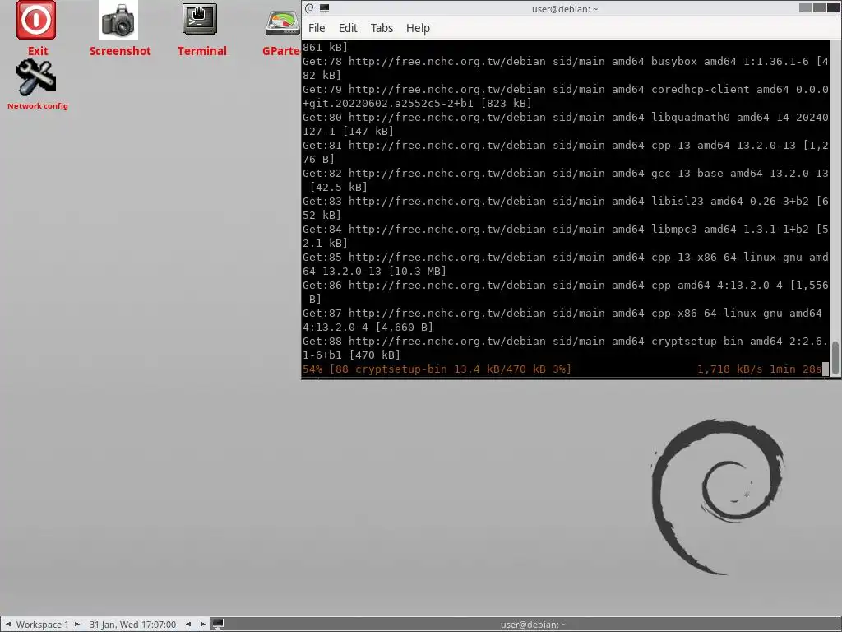Screen dimensions: 842x632
Task: Open the File menu in terminal
Action: 317,28
